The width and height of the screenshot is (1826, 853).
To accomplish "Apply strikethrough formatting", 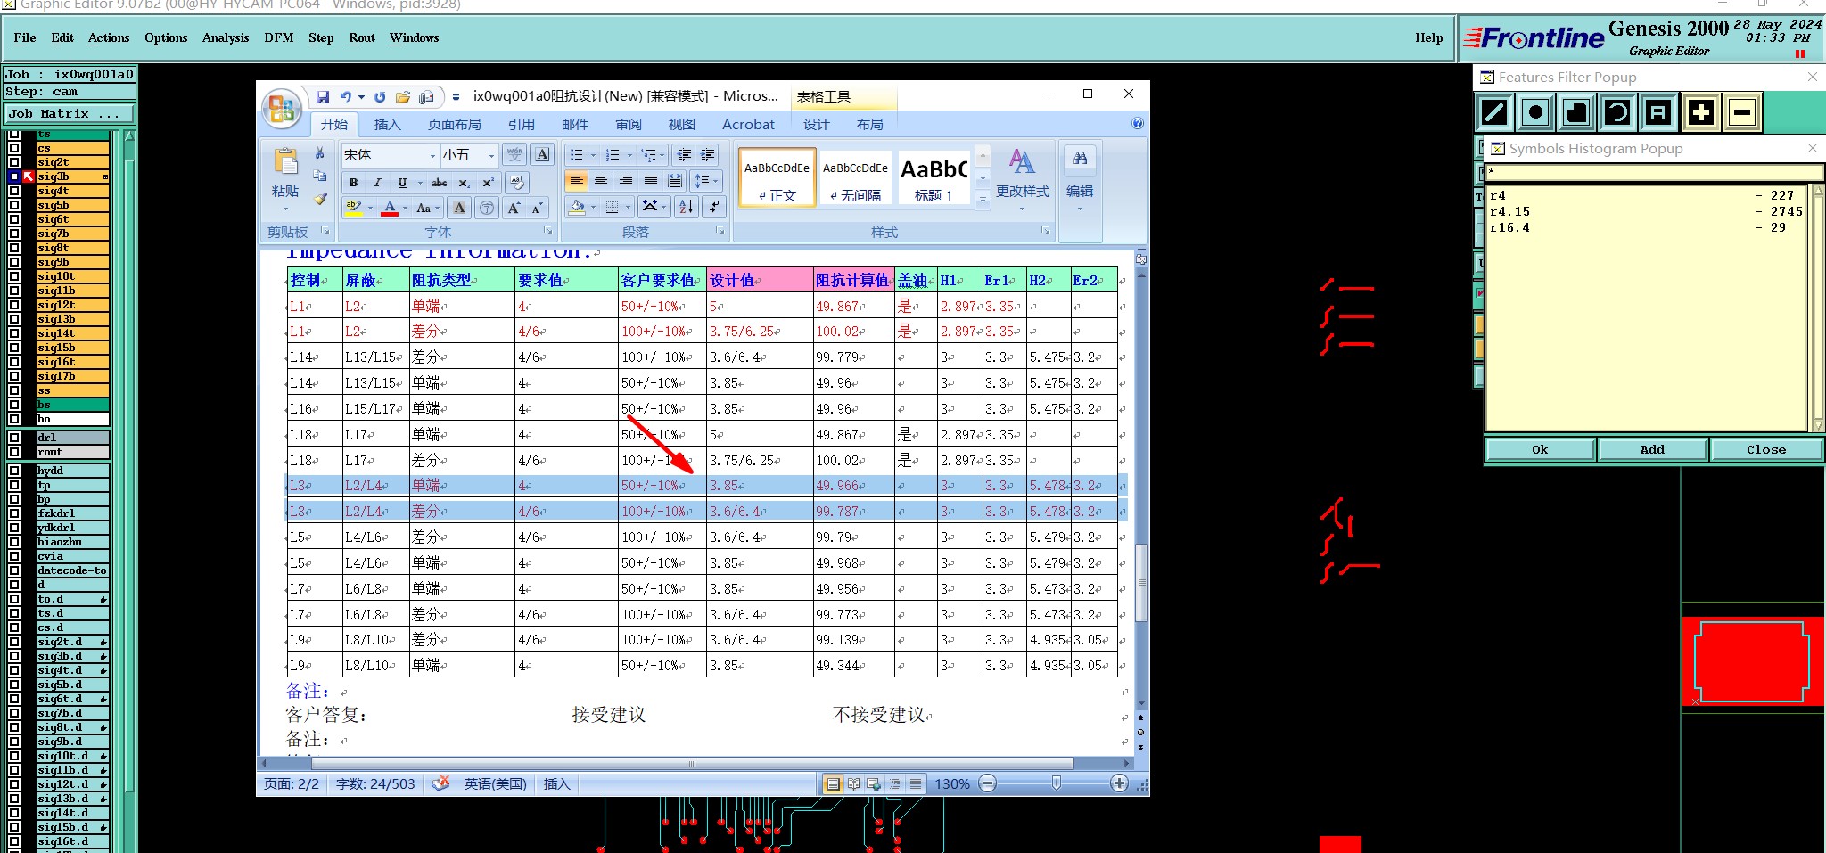I will (x=440, y=182).
